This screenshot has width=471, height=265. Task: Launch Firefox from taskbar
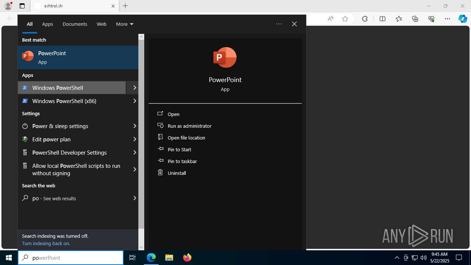pyautogui.click(x=187, y=258)
